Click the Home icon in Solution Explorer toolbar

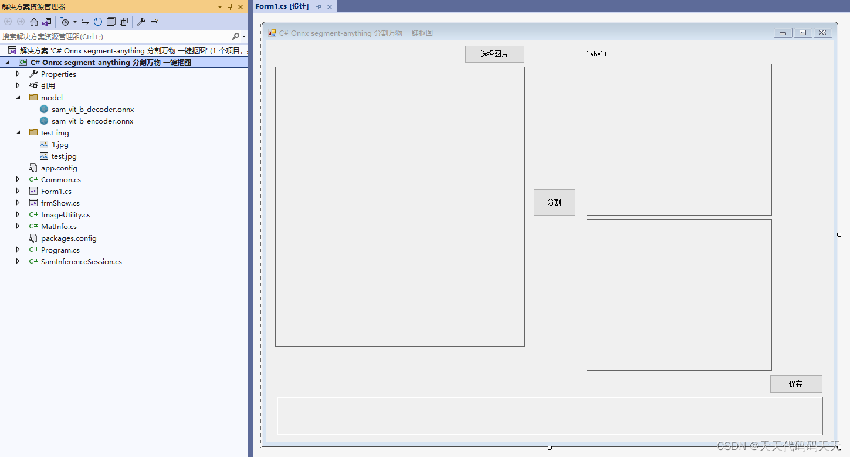[33, 22]
